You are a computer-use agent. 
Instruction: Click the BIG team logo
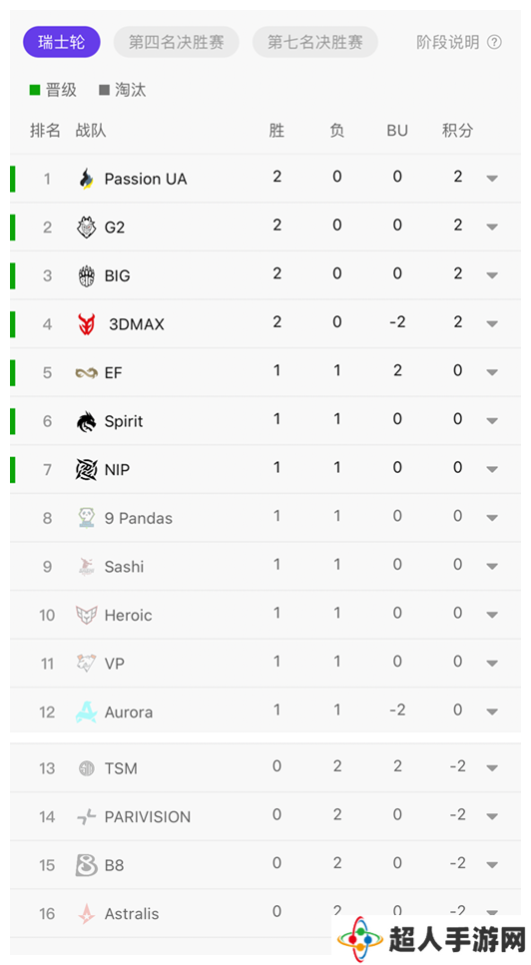tap(87, 275)
